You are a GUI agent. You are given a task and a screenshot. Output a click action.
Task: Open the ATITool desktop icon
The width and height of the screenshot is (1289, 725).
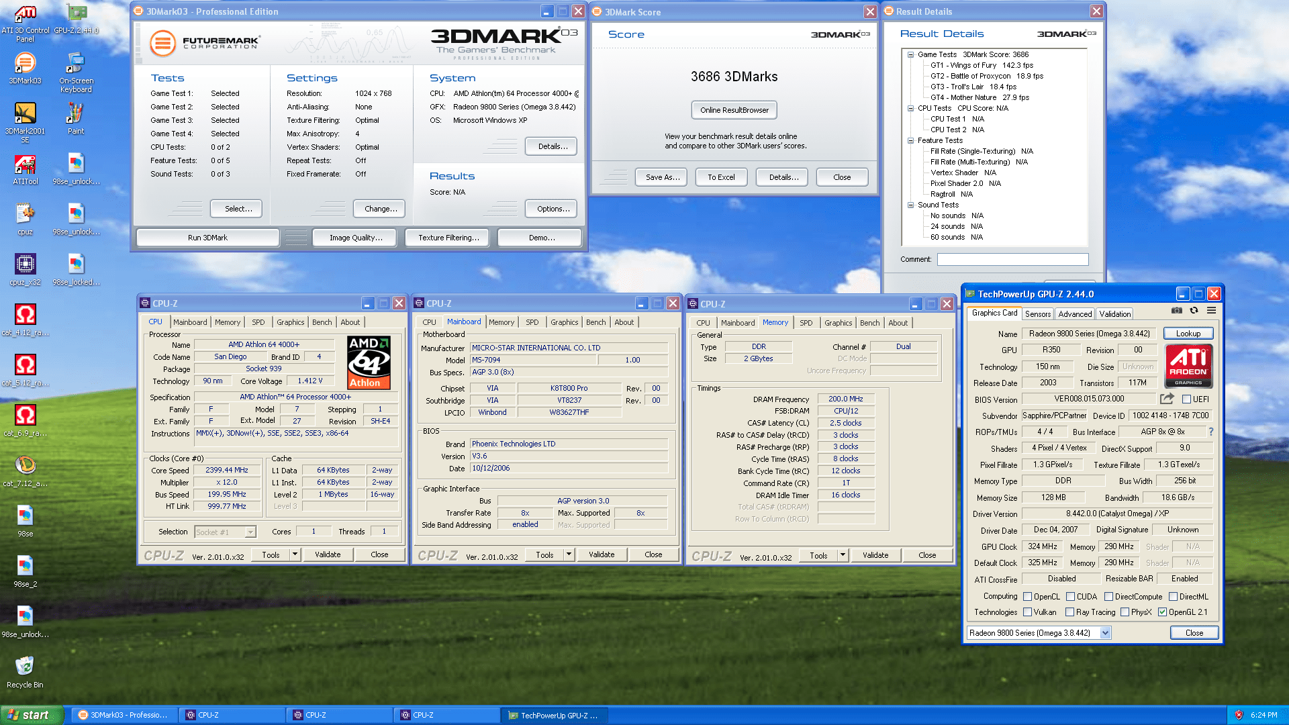pos(26,169)
